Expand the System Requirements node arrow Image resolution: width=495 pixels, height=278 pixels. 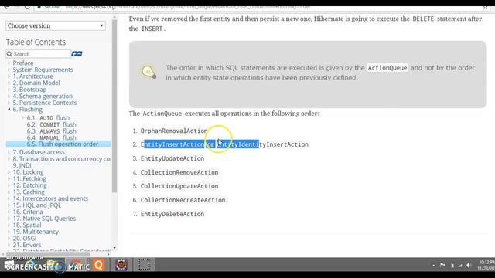(x=9, y=69)
